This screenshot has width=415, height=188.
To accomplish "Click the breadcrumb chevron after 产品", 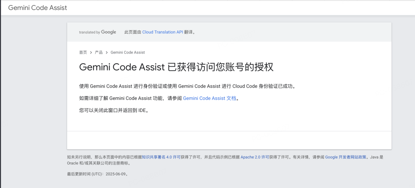I will [x=107, y=52].
